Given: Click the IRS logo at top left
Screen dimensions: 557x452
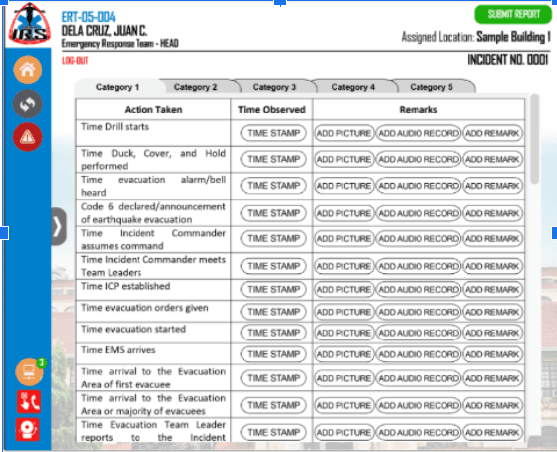Looking at the screenshot, I should tap(30, 24).
